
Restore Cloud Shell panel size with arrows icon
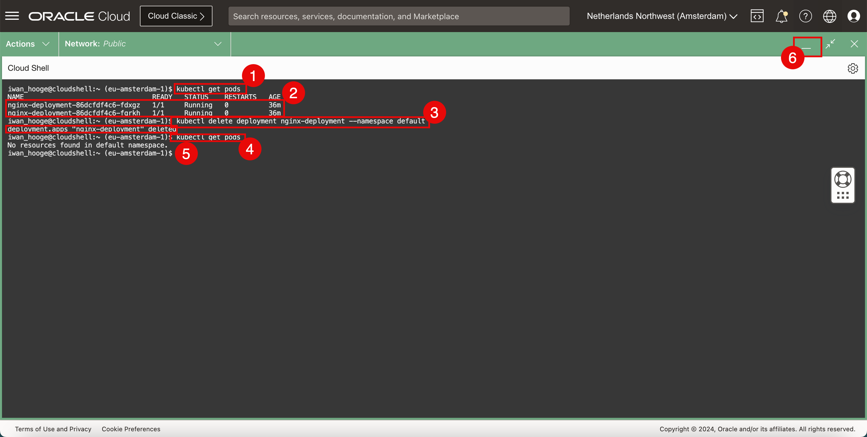[x=830, y=44]
